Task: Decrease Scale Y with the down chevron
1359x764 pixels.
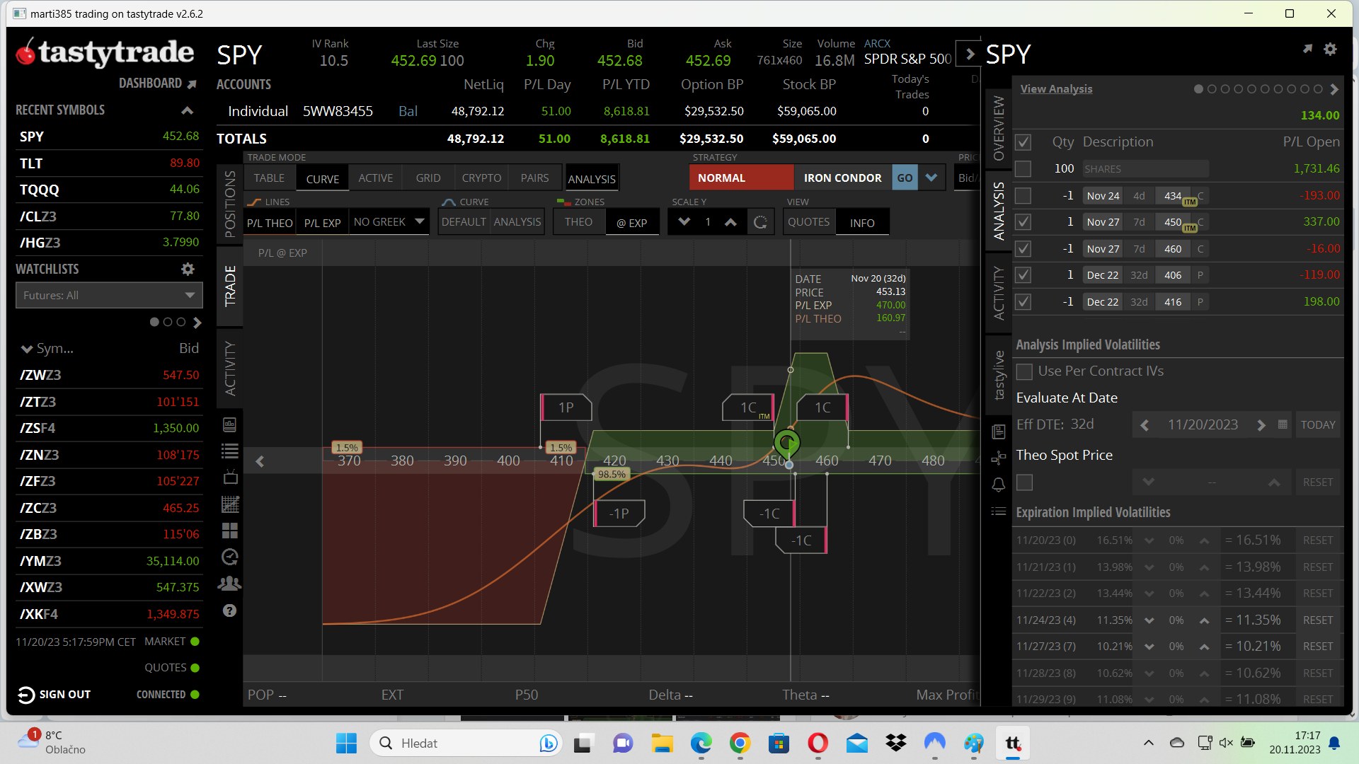Action: (x=684, y=222)
